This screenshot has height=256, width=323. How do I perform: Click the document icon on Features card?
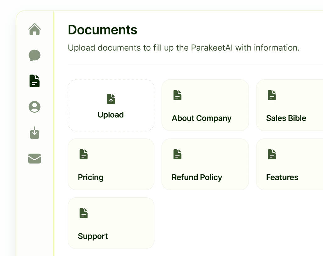[x=272, y=154]
